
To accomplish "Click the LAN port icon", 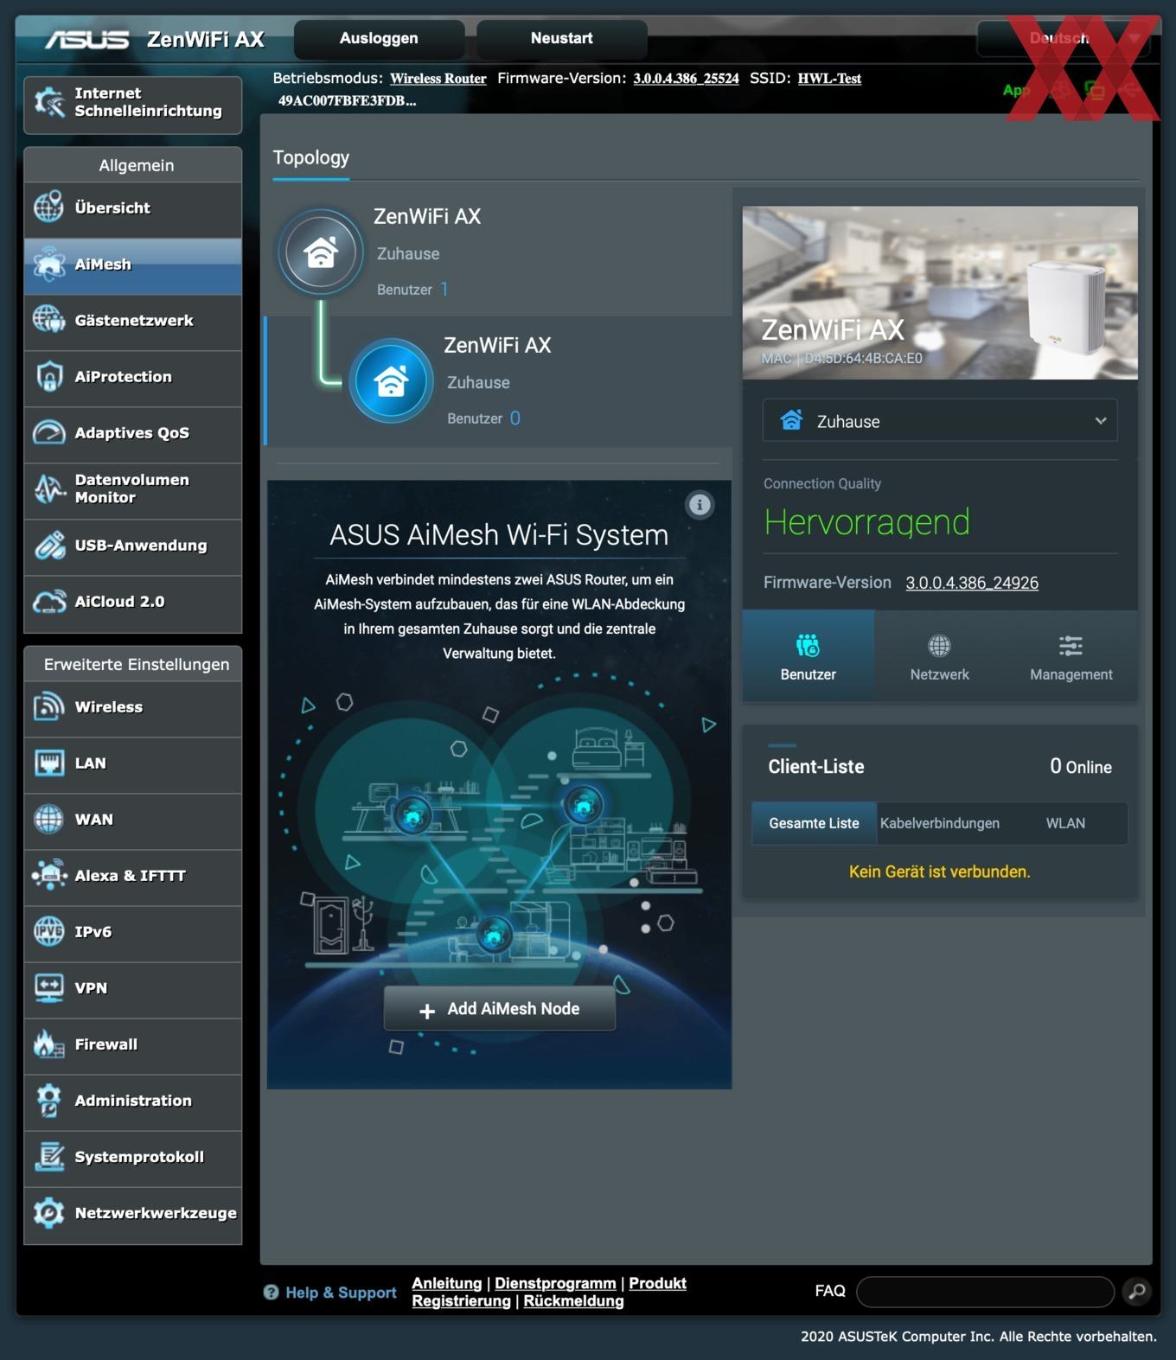I will (x=48, y=763).
